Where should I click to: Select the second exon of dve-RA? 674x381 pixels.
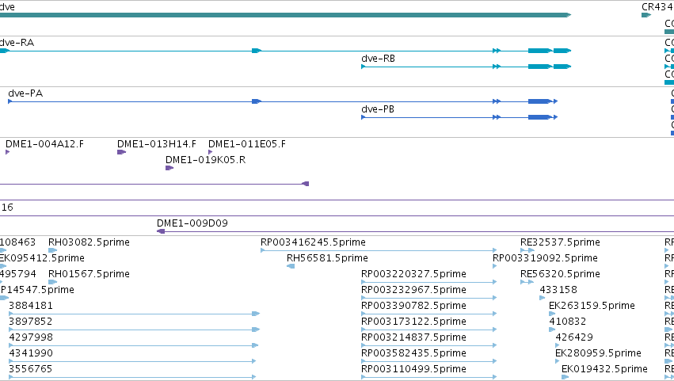(x=257, y=51)
